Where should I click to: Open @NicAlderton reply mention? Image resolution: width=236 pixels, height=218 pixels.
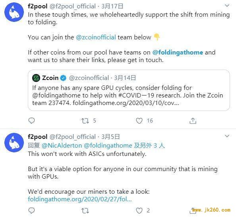62,145
